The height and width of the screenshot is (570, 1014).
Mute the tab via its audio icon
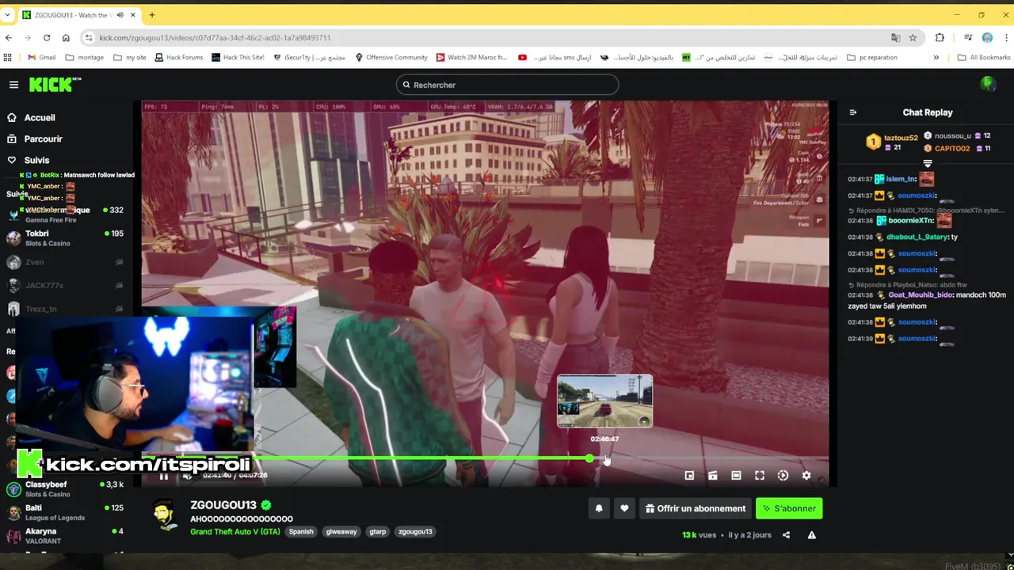point(120,14)
